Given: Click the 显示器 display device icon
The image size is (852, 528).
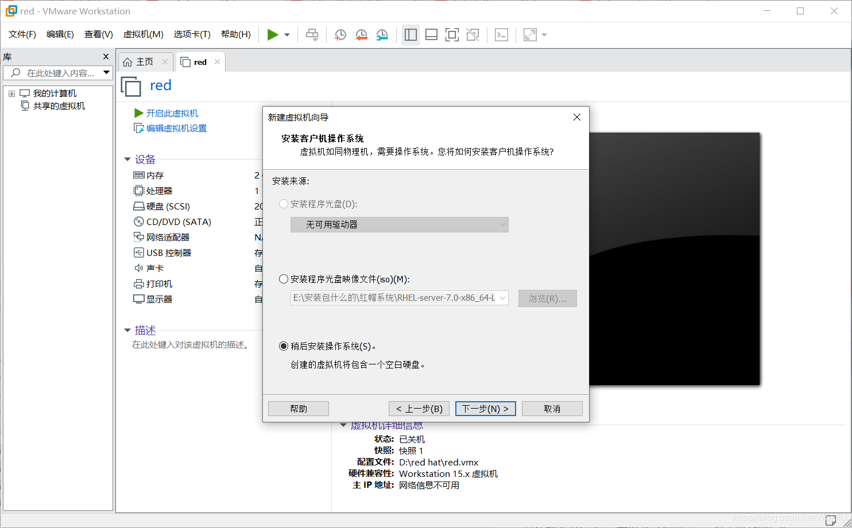Looking at the screenshot, I should (x=138, y=300).
